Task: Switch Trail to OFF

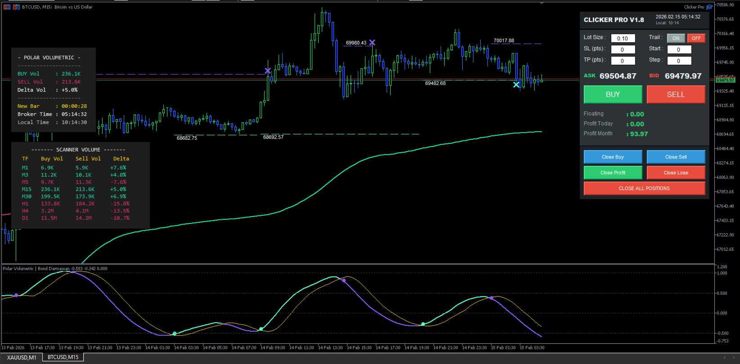Action: coord(696,38)
